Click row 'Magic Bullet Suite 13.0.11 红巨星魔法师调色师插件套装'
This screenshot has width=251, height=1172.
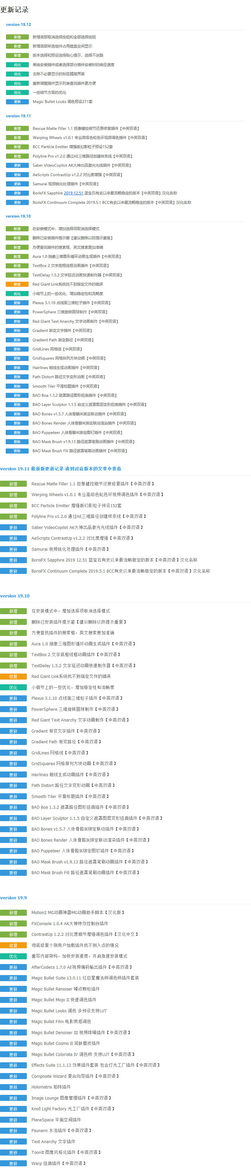point(85,978)
